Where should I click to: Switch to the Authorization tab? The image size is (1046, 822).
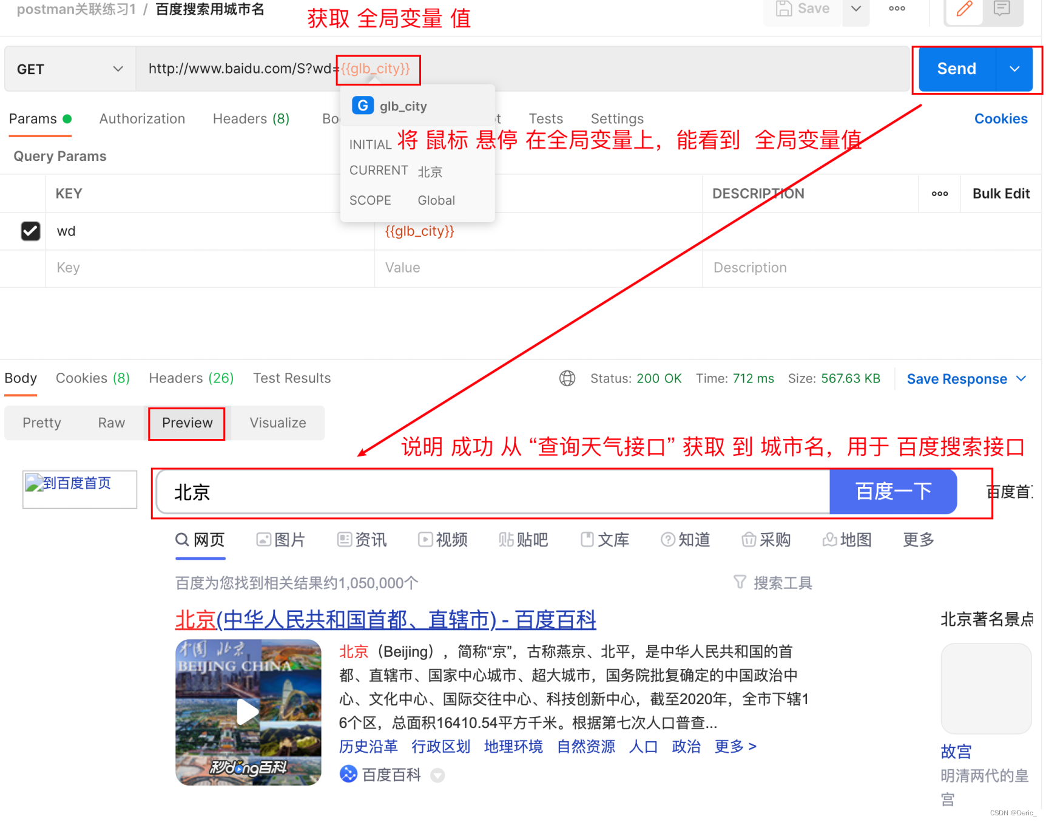(x=142, y=119)
